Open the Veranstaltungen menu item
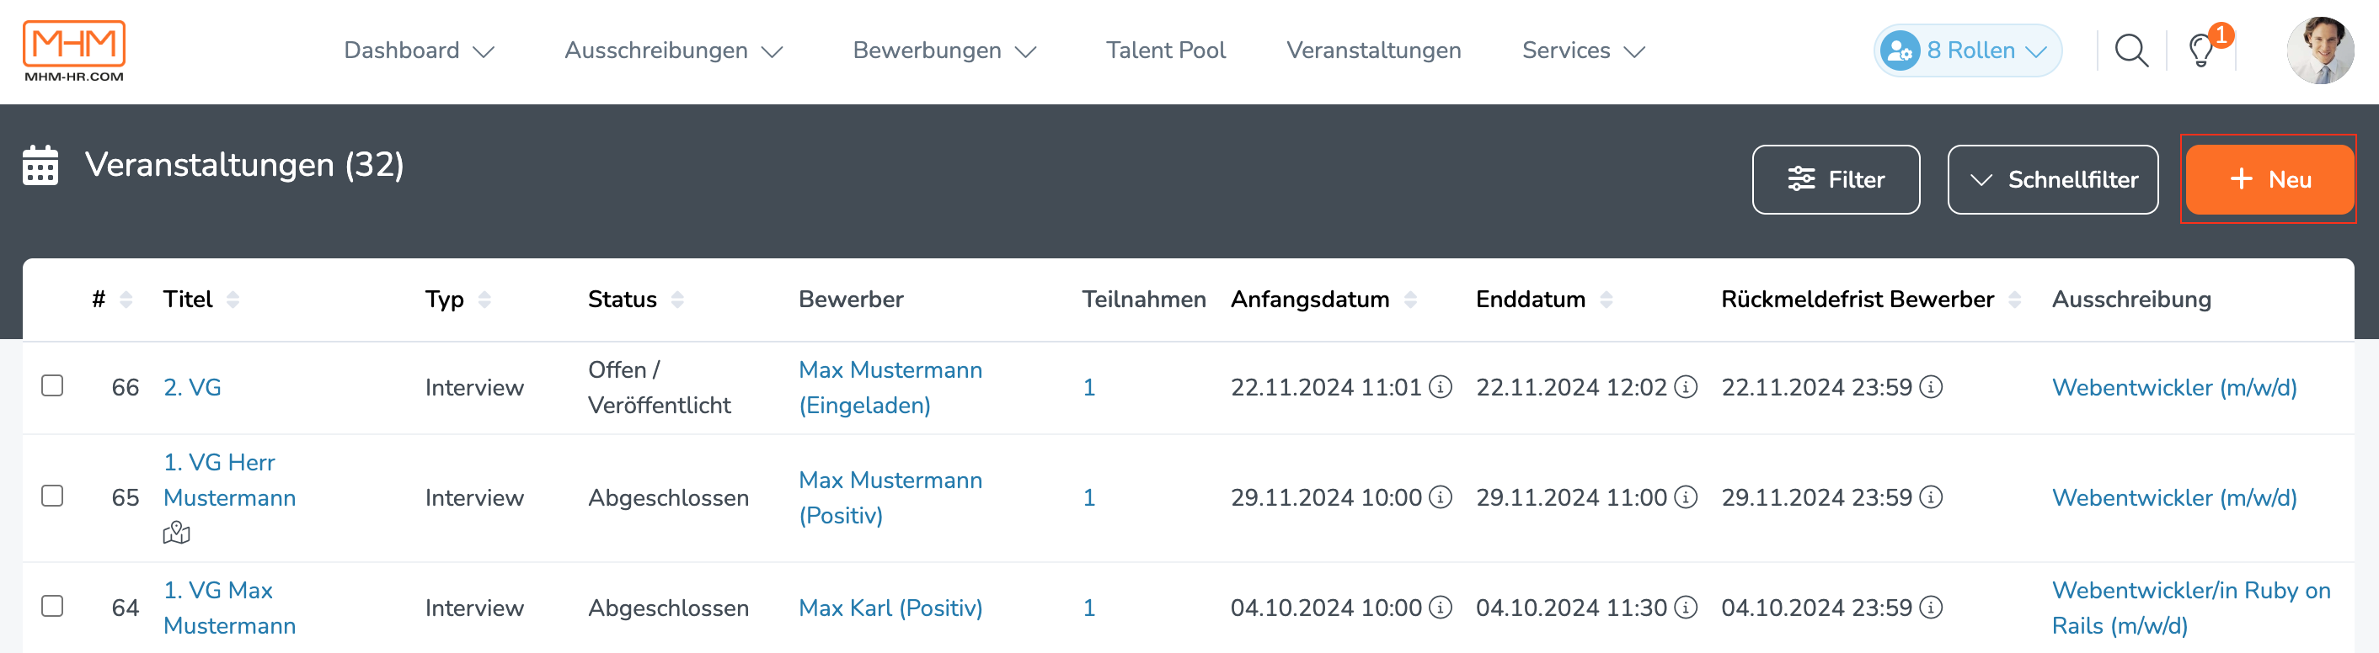The height and width of the screenshot is (653, 2379). pyautogui.click(x=1373, y=50)
